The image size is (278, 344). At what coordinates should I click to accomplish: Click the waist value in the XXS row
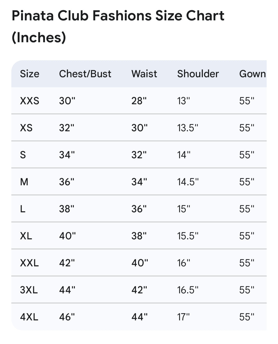pos(139,101)
